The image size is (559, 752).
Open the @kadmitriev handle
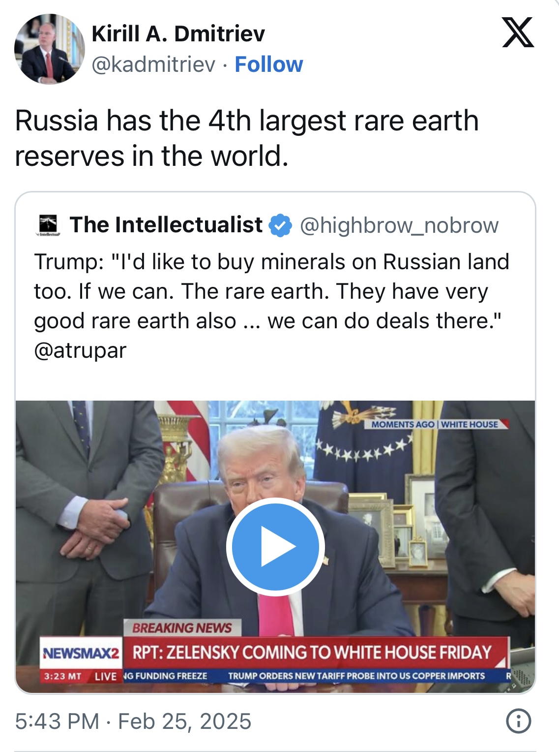[x=153, y=64]
